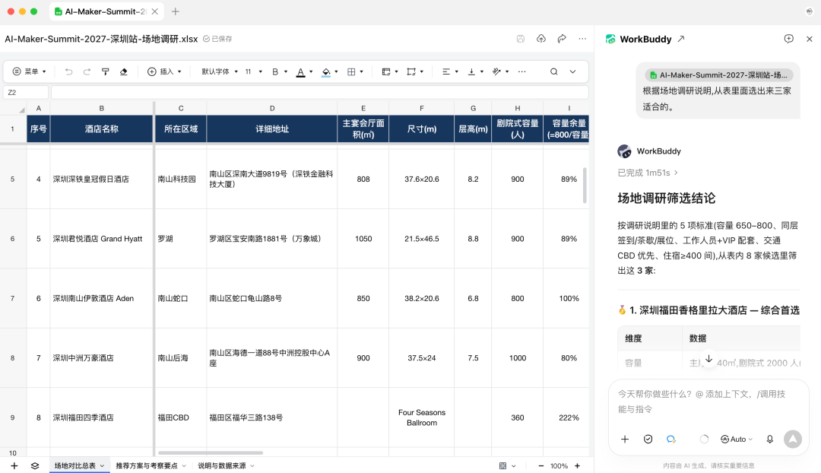This screenshot has height=473, width=821.
Task: Send the message to WorkBuddy
Action: click(793, 439)
